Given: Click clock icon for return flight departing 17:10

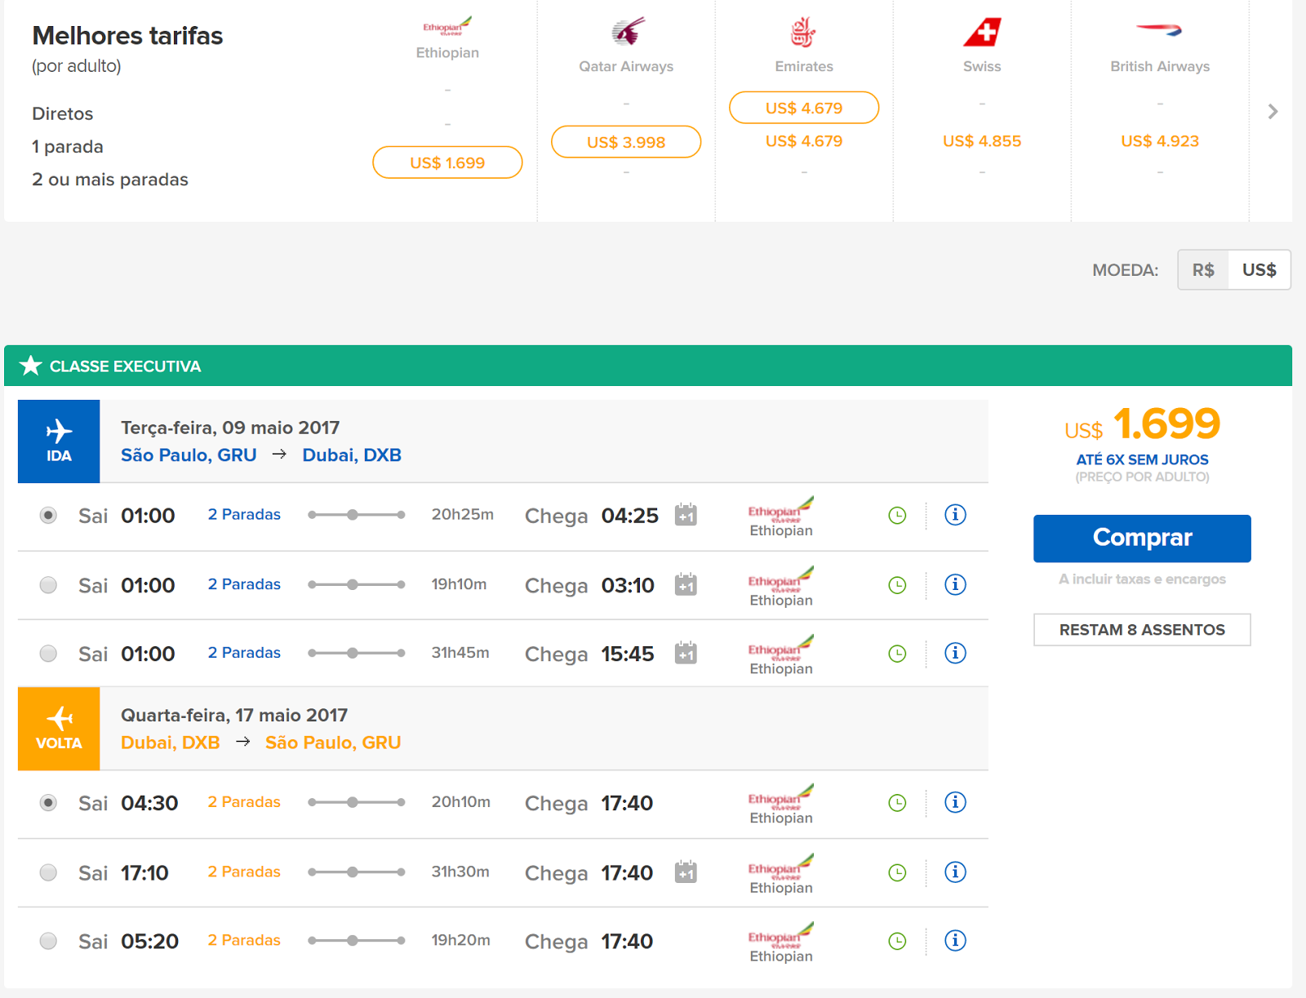Looking at the screenshot, I should (x=897, y=872).
